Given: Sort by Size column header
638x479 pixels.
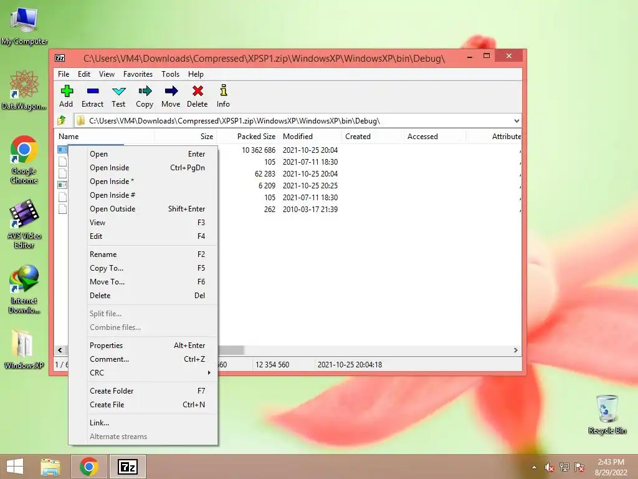Looking at the screenshot, I should [186, 137].
